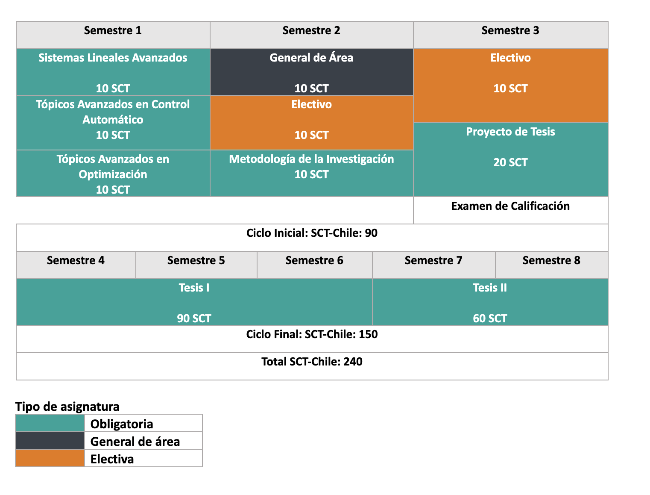Select the General de Área course block

pos(311,72)
